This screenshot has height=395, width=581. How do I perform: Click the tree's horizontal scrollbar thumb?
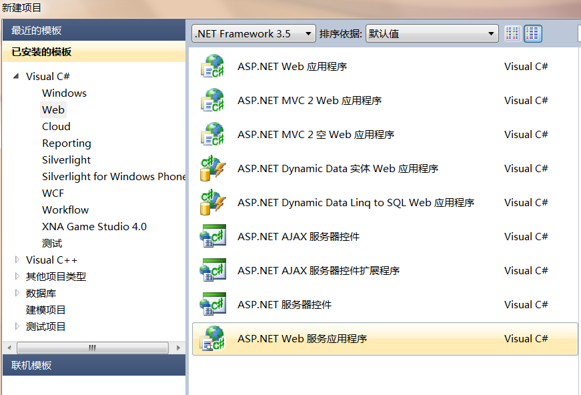93,348
